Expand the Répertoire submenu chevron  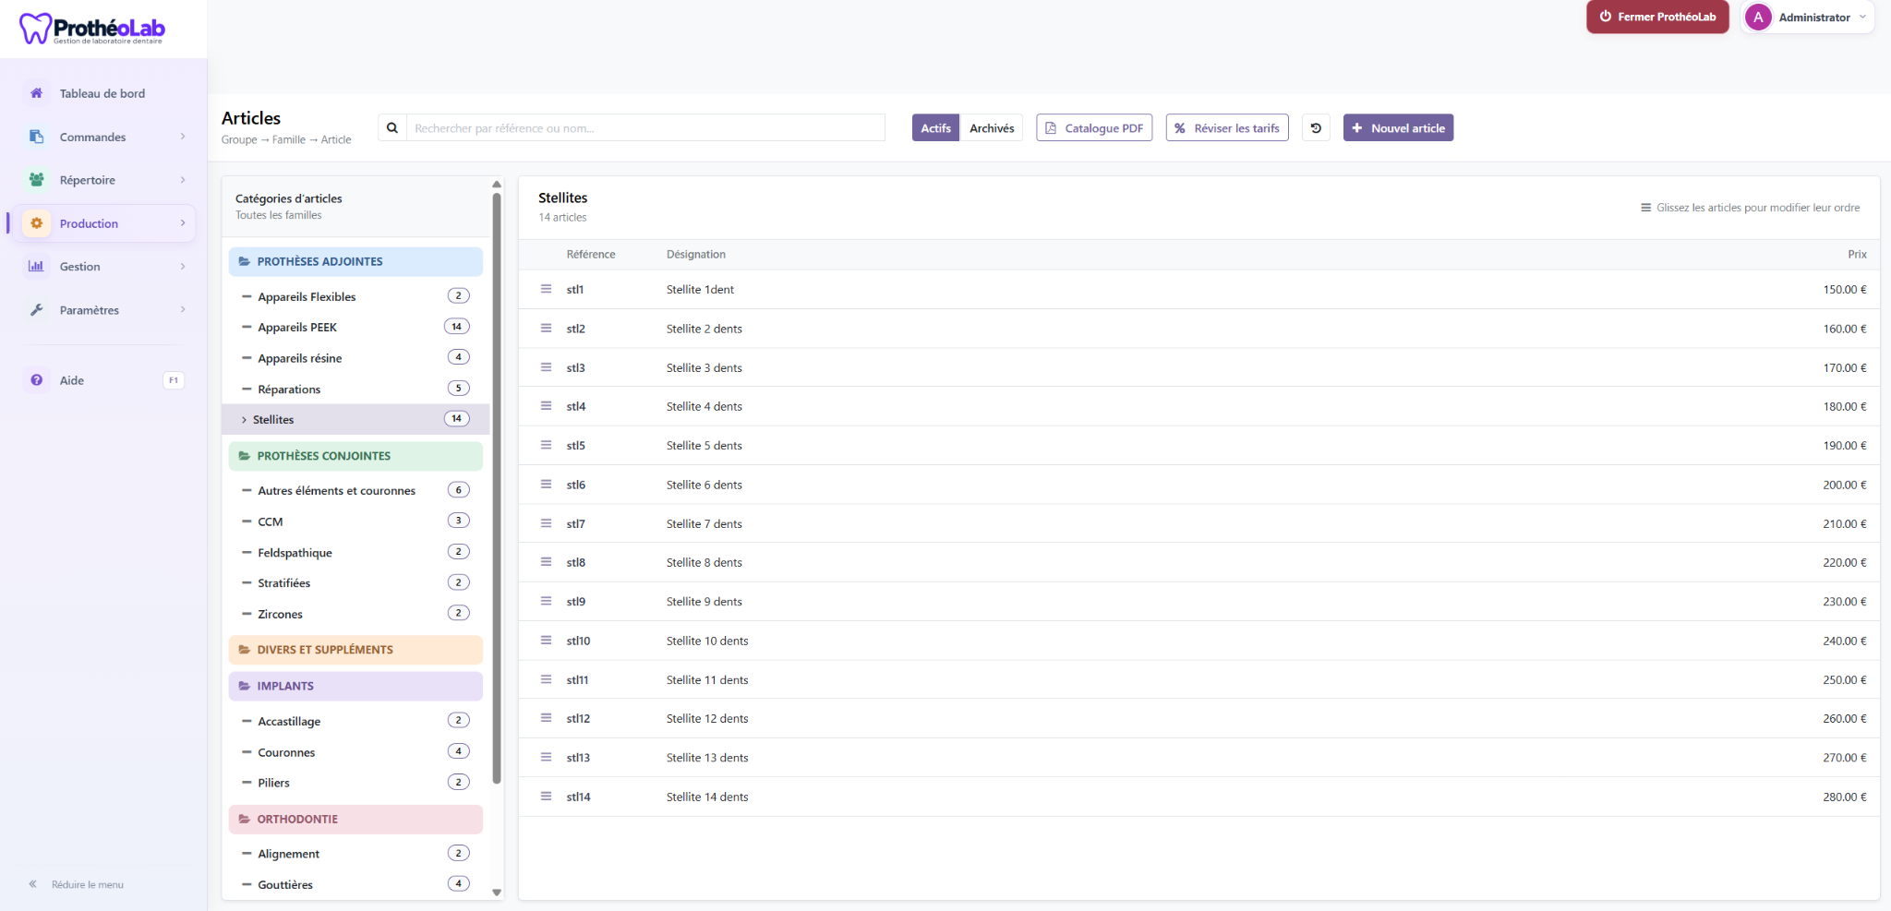pyautogui.click(x=183, y=180)
